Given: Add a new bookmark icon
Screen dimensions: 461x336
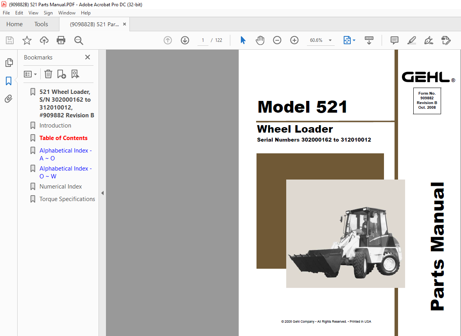Looking at the screenshot, I should pos(61,74).
